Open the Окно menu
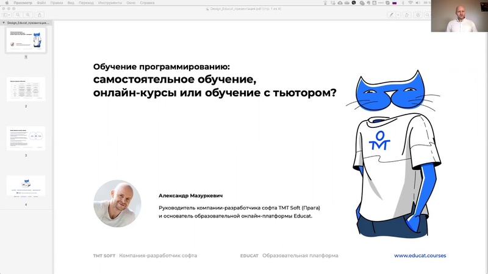This screenshot has height=274, width=488. point(131,3)
